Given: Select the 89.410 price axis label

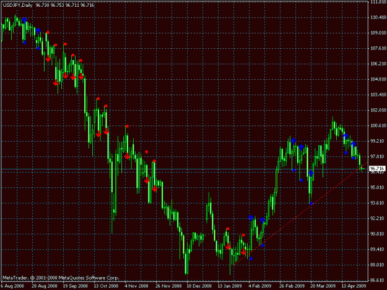Looking at the screenshot, I should pos(378,249).
